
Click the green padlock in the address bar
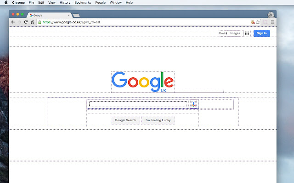point(40,22)
